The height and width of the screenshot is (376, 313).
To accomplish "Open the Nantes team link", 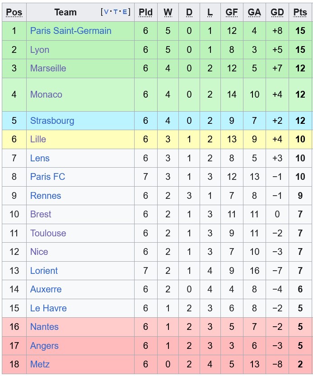I will [x=44, y=327].
